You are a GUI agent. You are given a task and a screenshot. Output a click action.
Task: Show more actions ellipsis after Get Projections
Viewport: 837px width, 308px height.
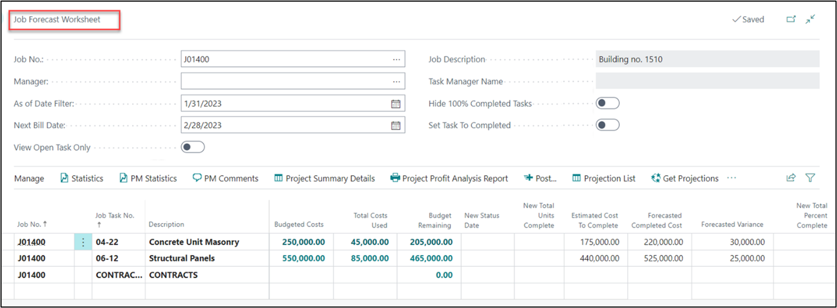(732, 178)
